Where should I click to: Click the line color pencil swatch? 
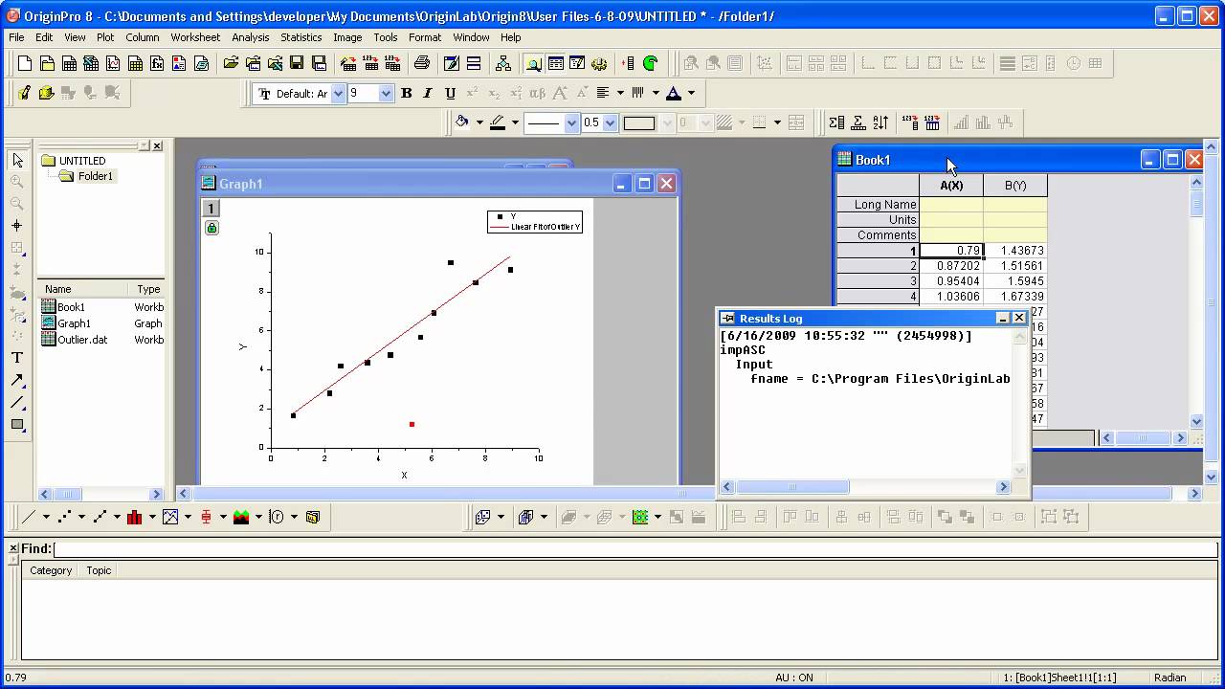[x=499, y=122]
